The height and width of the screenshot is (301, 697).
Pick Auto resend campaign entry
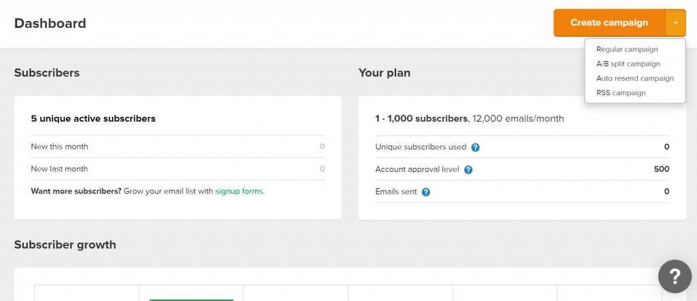tap(635, 78)
